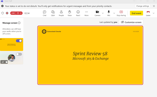The width and height of the screenshot is (157, 97).
Task: Click the shield privacy icon
Action: tap(3, 13)
